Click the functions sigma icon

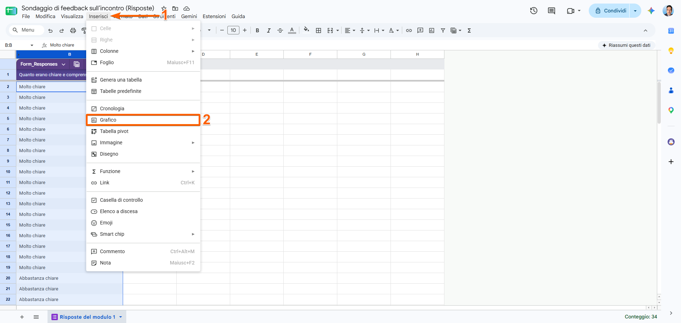click(x=469, y=30)
